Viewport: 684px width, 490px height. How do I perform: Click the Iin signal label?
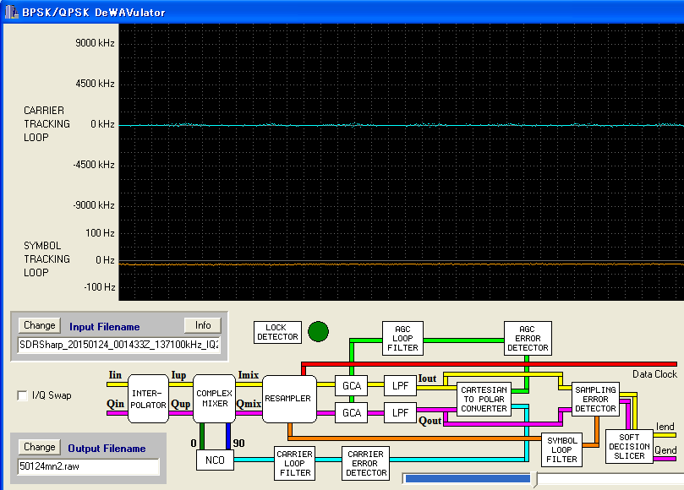(115, 375)
